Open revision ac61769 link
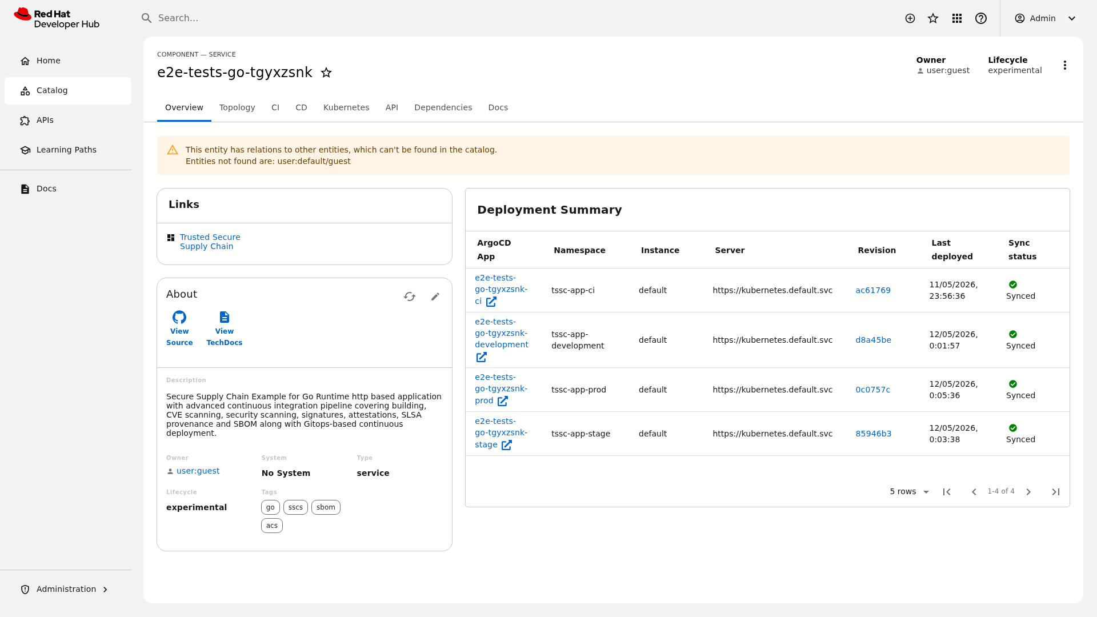Image resolution: width=1097 pixels, height=617 pixels. pyautogui.click(x=873, y=290)
